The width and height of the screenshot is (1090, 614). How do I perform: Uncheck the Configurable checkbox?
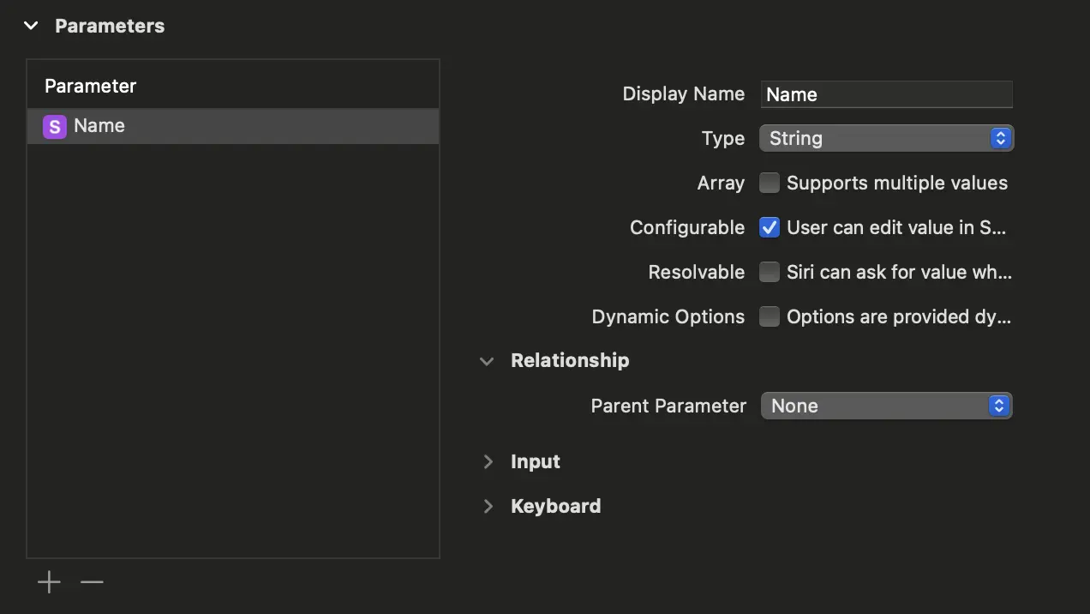(770, 227)
